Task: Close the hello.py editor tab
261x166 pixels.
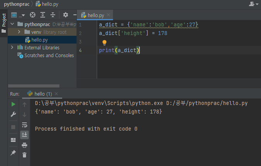Action: [x=108, y=15]
